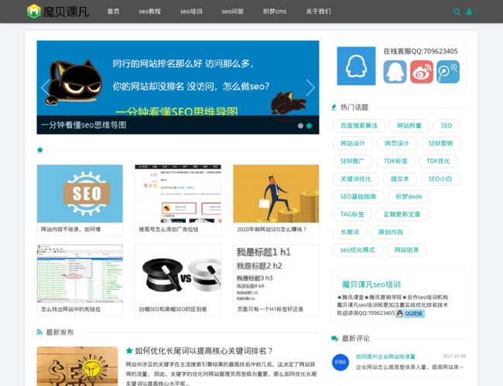Click the 魔贝课凡 site logo

point(58,12)
